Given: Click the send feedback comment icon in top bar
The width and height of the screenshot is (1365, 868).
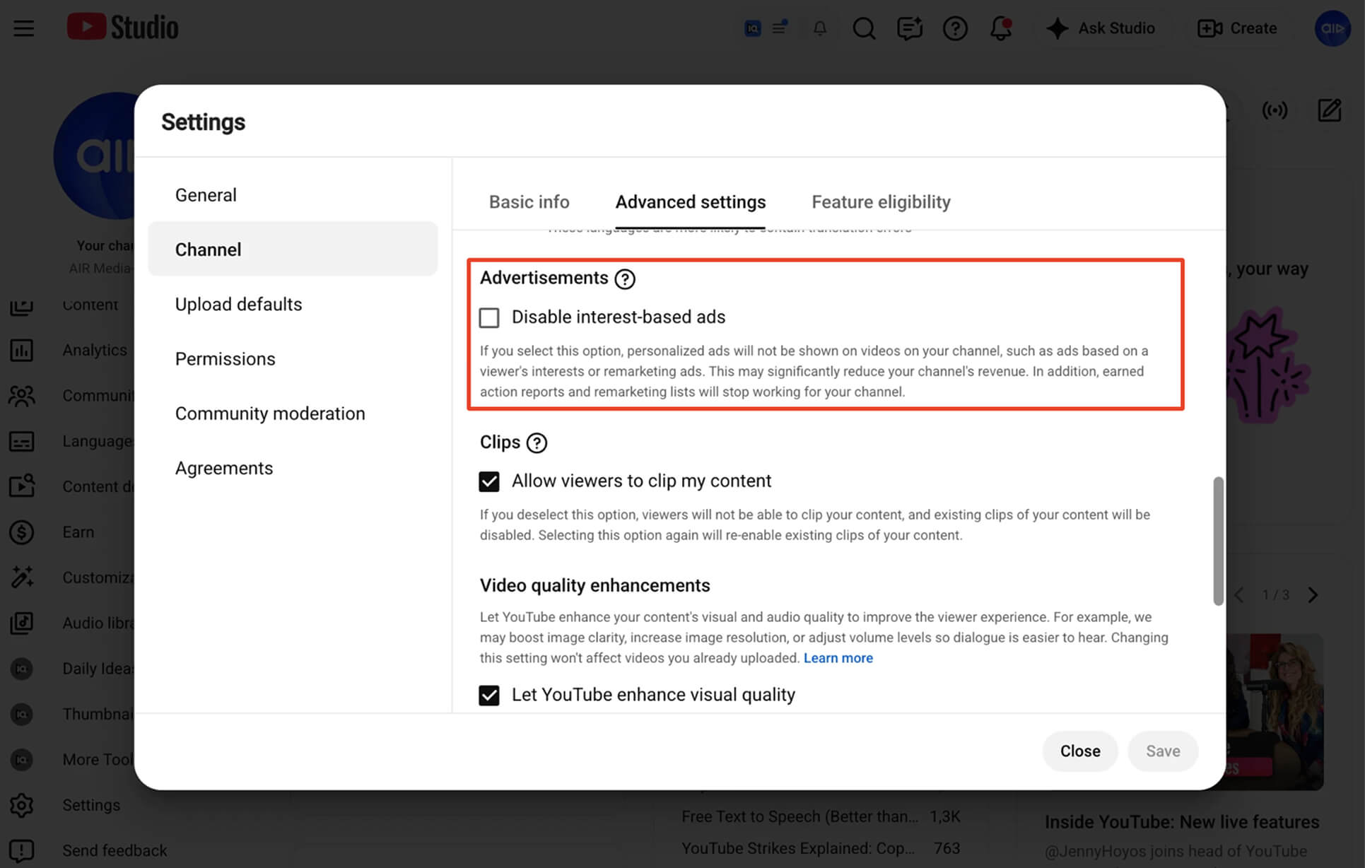Looking at the screenshot, I should (x=909, y=28).
